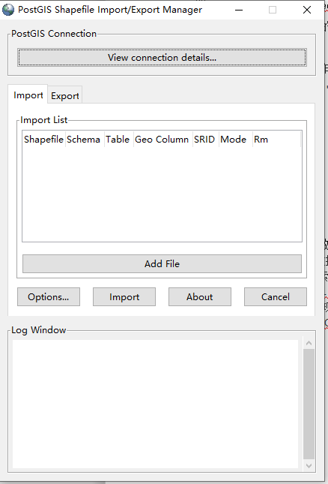Open the About dialog
The height and width of the screenshot is (484, 328).
(x=200, y=297)
